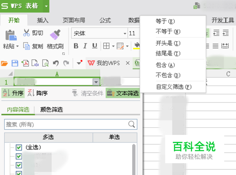Viewport: 236px width, 175px height.
Task: Click the cell borders icon
Action: (106, 46)
